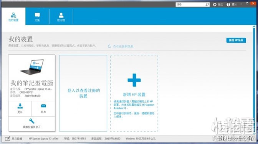Click card product number 2WL97PA#AB0
The width and height of the screenshot is (258, 144).
33,95
